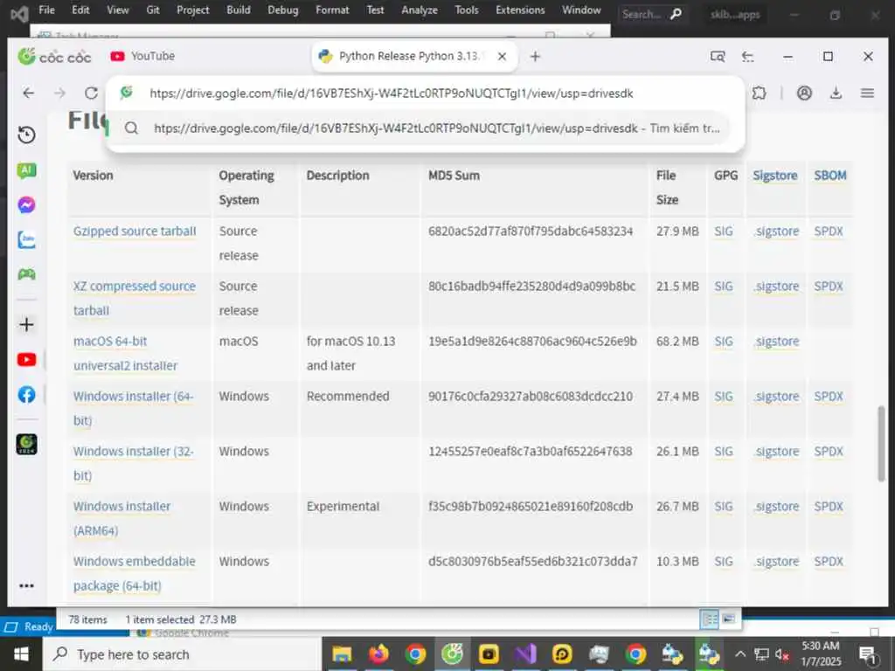This screenshot has width=895, height=671.
Task: Click the Windows taskbar search box
Action: 183,654
